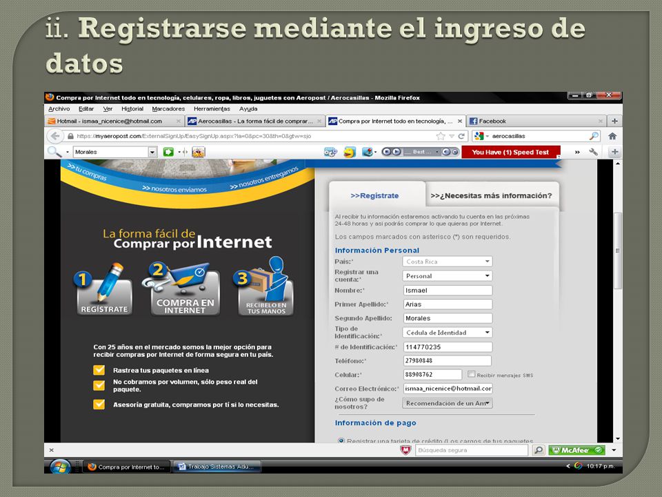
Task: Switch to the Hotmail tab
Action: (114, 121)
